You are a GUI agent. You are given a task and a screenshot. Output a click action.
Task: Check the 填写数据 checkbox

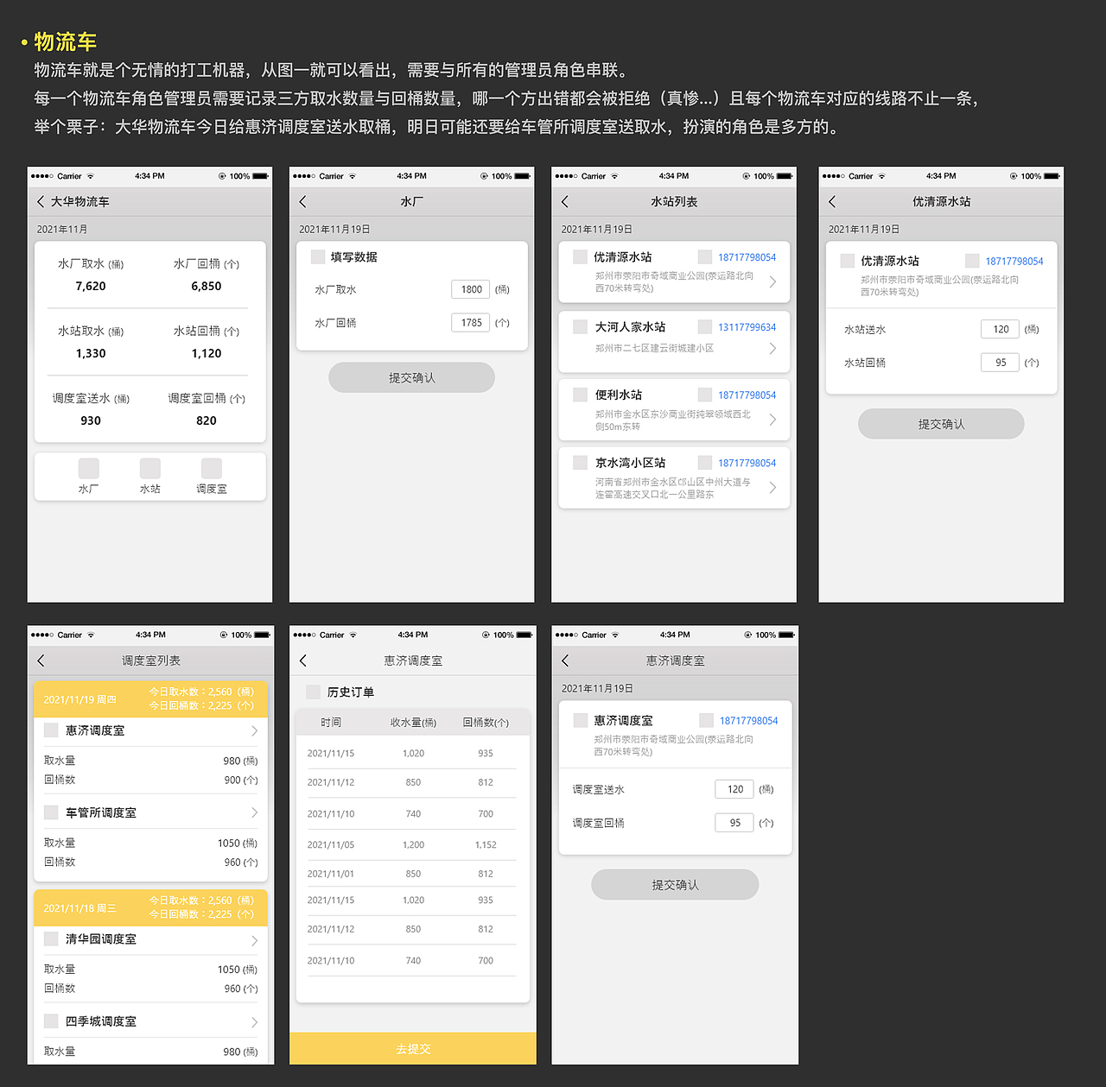tap(317, 256)
